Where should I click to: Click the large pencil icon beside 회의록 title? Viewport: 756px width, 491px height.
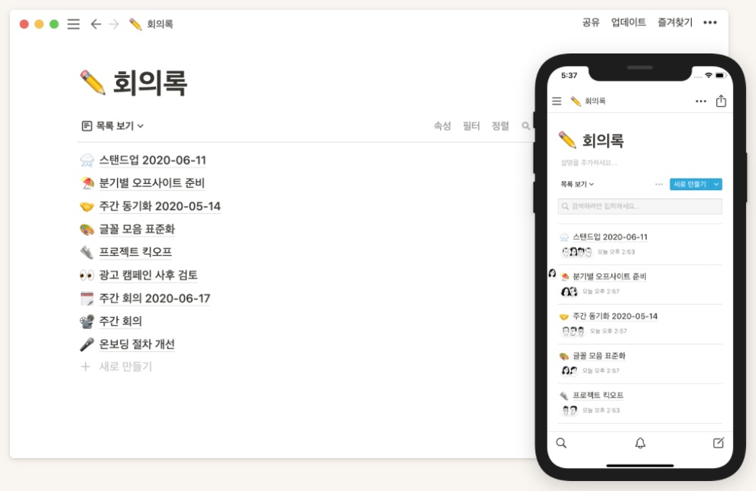tap(92, 82)
